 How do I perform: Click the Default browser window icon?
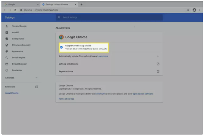click(7, 64)
